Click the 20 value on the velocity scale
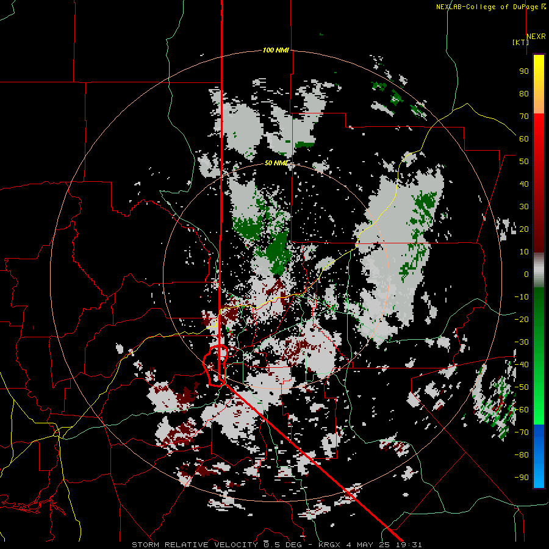 click(x=524, y=229)
